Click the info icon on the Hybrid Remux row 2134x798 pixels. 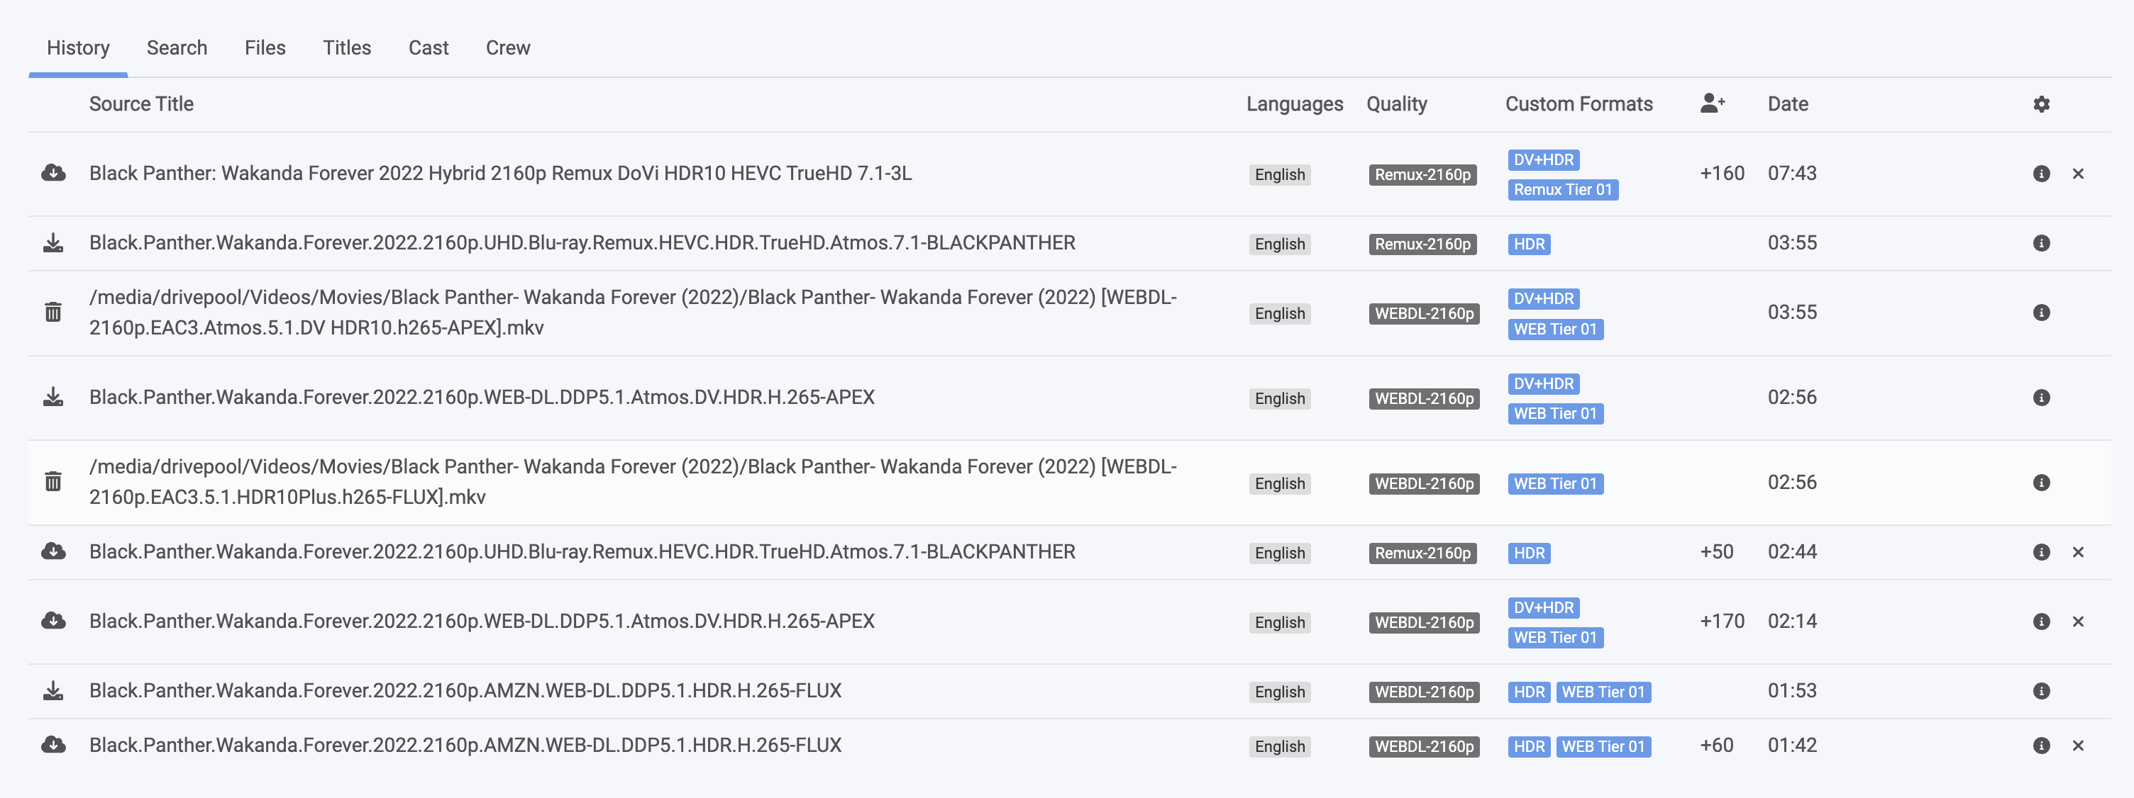tap(2041, 174)
